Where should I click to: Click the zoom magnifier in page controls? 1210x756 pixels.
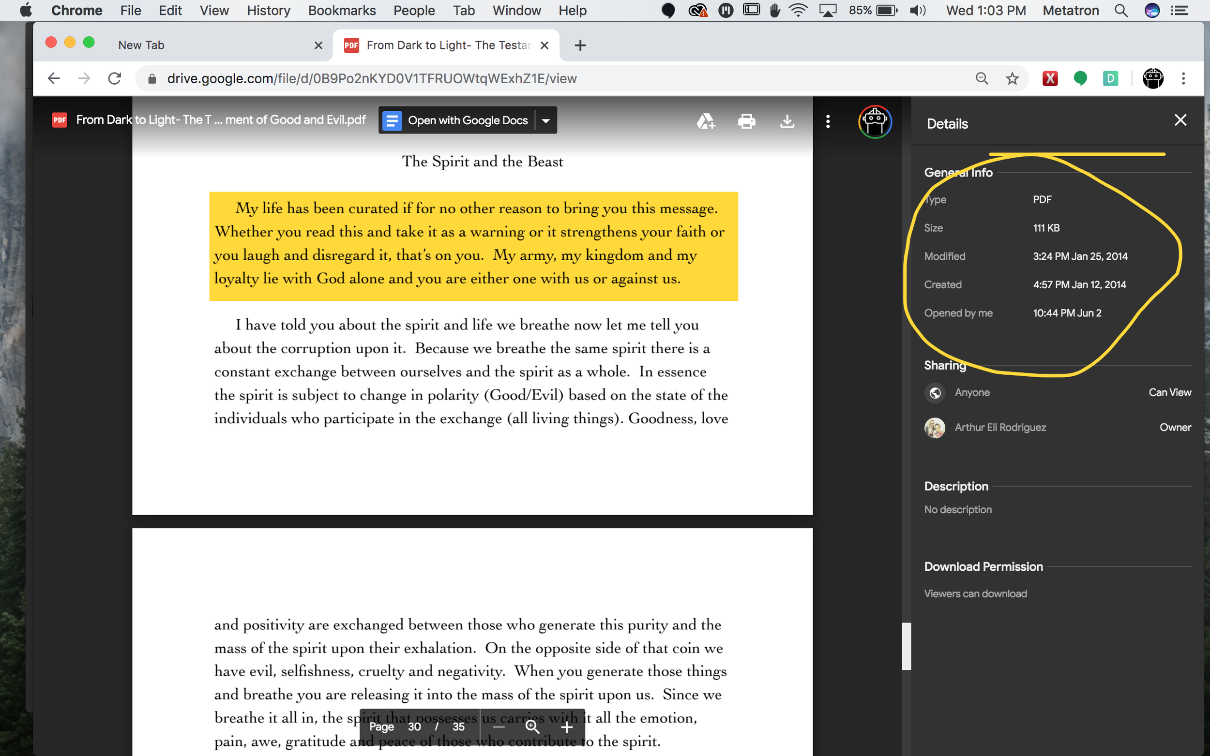pyautogui.click(x=532, y=726)
